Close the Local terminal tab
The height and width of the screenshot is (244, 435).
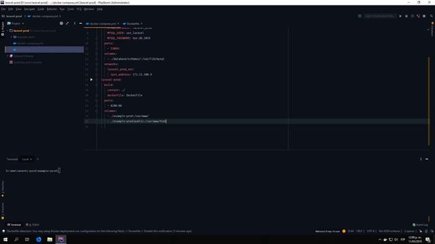[31, 159]
